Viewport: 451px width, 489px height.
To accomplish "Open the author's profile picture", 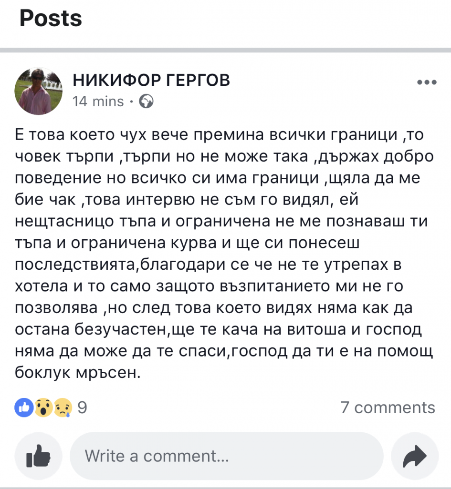I will pos(39,91).
